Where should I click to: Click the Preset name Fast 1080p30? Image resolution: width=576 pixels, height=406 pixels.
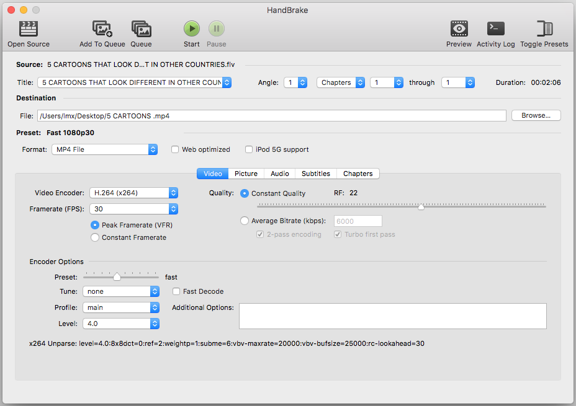(70, 133)
